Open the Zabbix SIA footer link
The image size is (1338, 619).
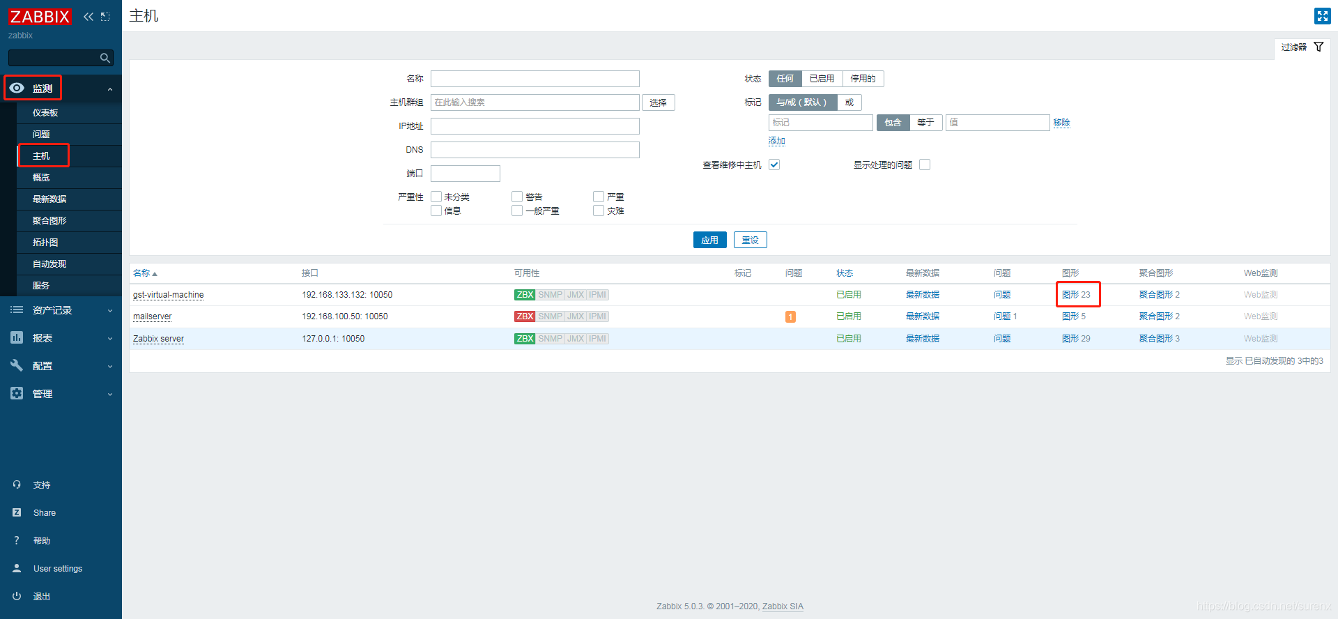click(x=783, y=606)
